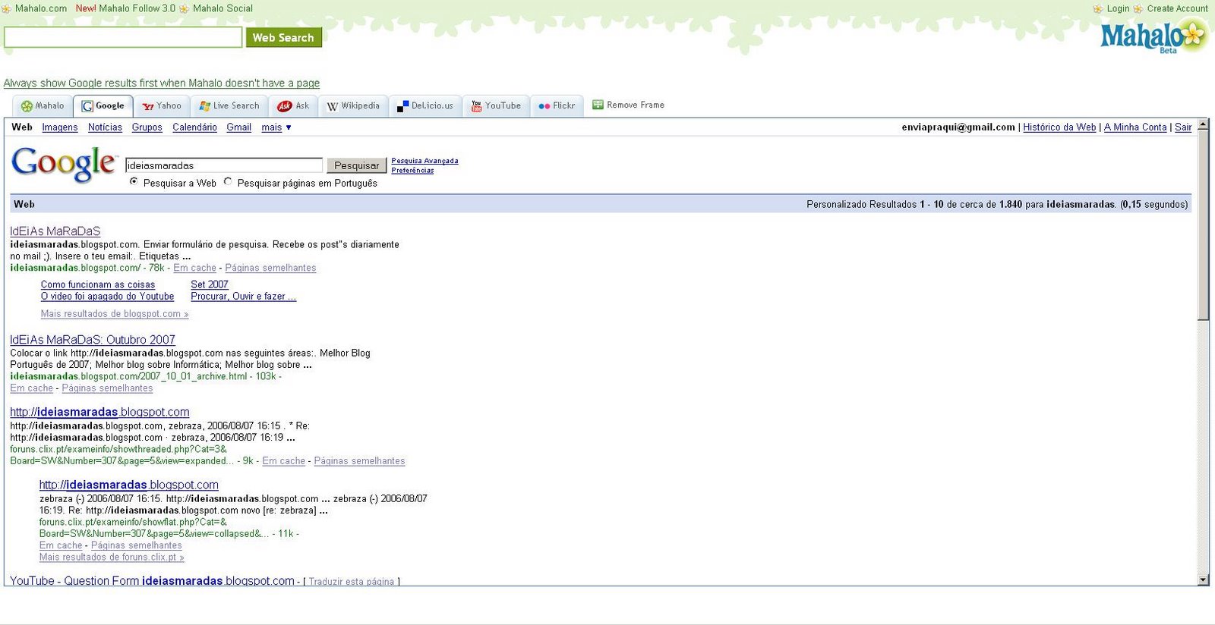Viewport: 1215px width, 625px height.
Task: Open Procurar, Ouvir e fazer sitelink
Action: pyautogui.click(x=244, y=297)
